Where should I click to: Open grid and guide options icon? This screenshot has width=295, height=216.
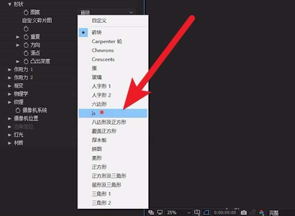[x=197, y=212]
